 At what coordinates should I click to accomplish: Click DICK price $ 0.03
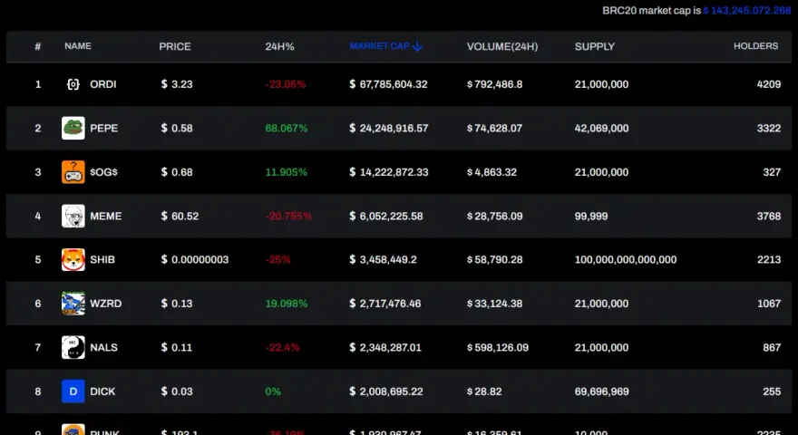pyautogui.click(x=177, y=391)
